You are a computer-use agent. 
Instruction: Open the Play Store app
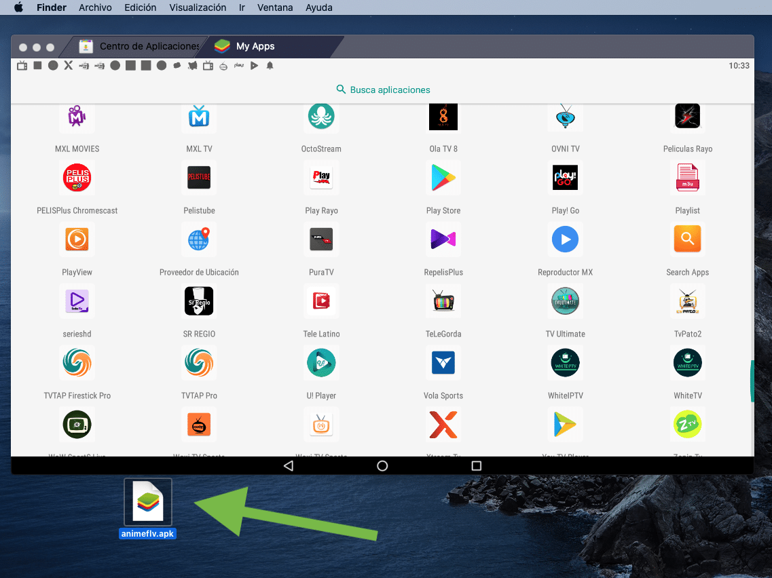443,178
